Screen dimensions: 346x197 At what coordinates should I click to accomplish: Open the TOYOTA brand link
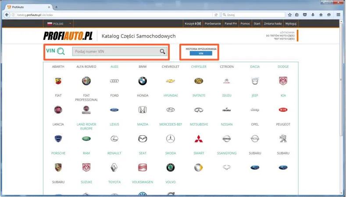point(114,182)
